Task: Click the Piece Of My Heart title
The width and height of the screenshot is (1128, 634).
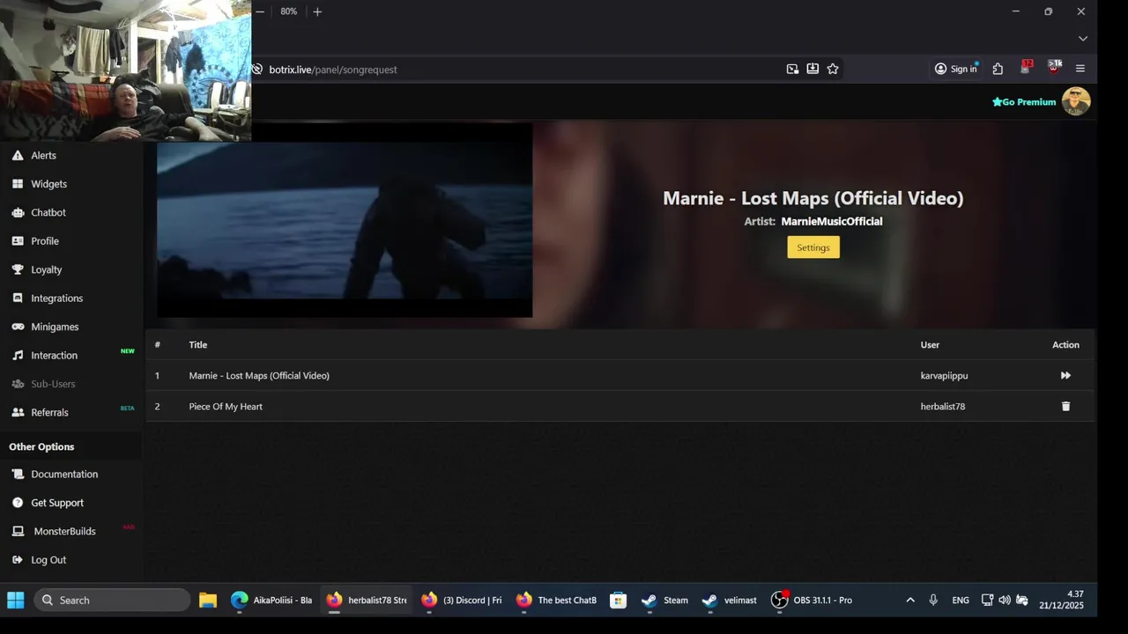Action: [226, 407]
